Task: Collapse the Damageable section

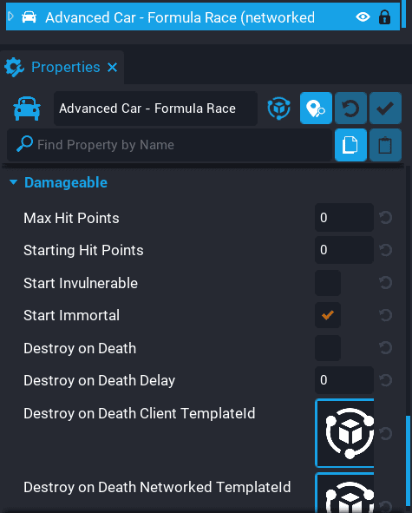Action: tap(13, 182)
